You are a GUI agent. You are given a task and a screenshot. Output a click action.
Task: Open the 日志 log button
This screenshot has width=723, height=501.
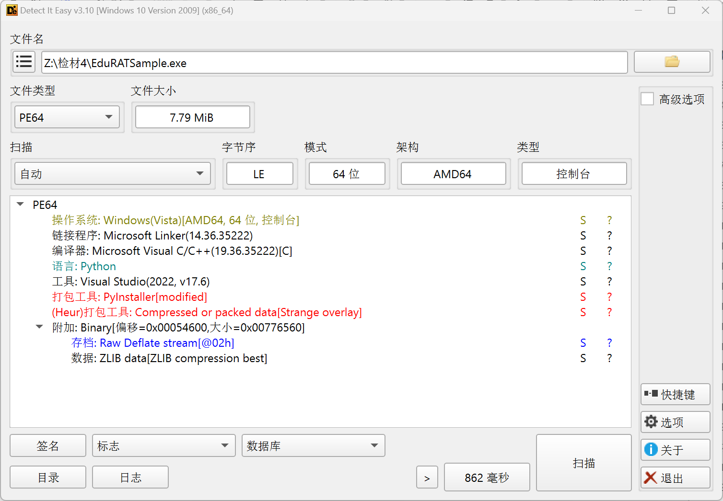click(x=130, y=478)
